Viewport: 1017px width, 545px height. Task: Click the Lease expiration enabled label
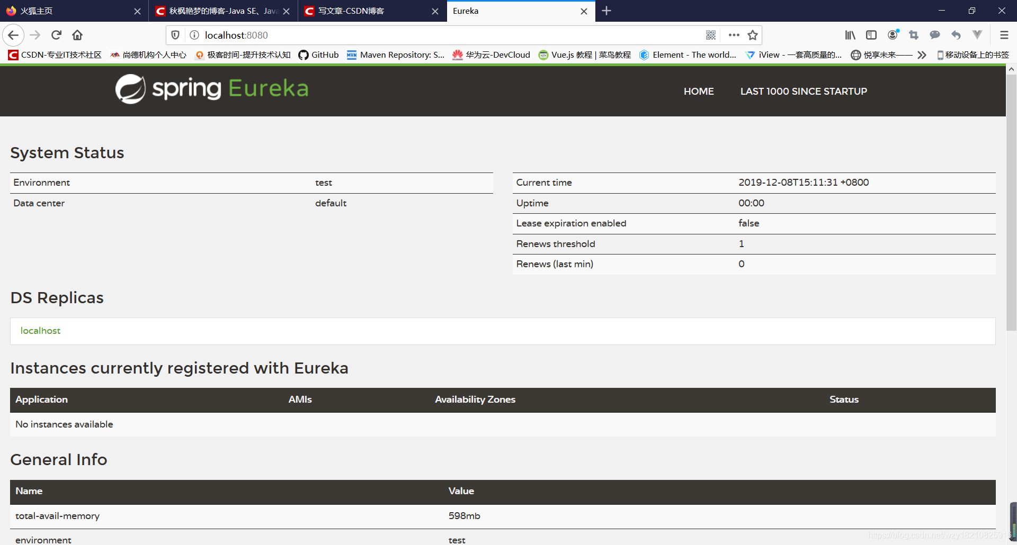coord(571,223)
